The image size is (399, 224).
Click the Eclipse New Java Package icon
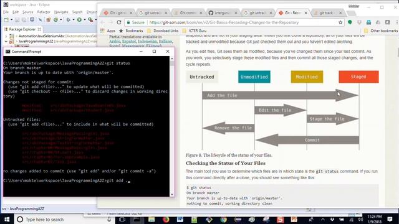point(49,19)
